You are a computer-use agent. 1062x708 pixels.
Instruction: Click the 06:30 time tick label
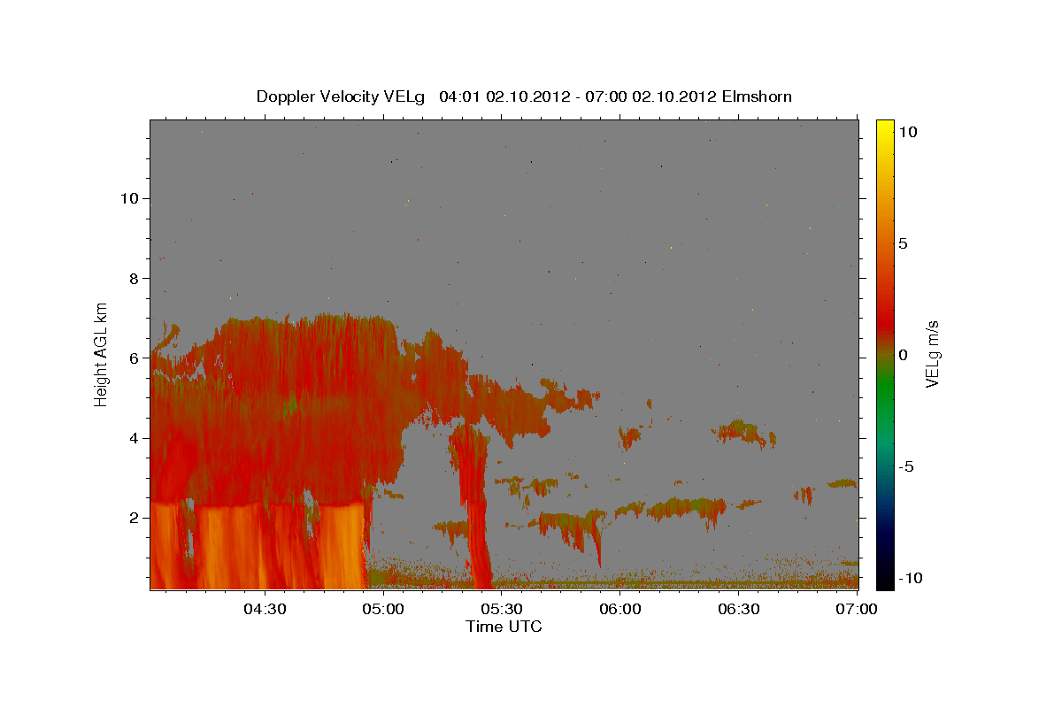[x=739, y=609]
